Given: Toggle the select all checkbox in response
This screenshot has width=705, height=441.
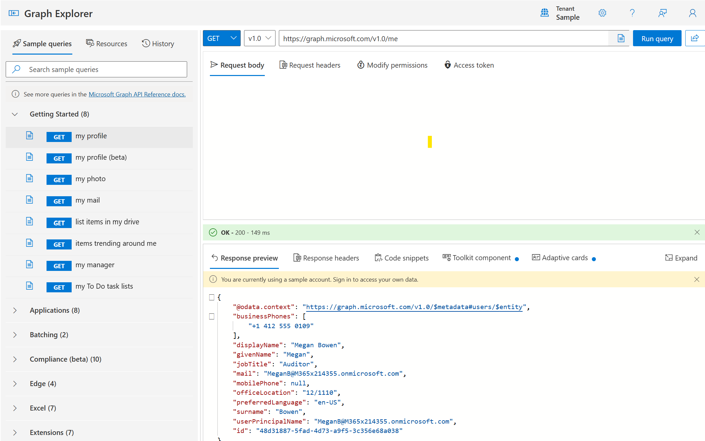Looking at the screenshot, I should pyautogui.click(x=211, y=297).
